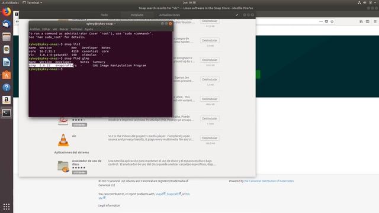Click the 'snap find gimp' command line

coord(76,59)
